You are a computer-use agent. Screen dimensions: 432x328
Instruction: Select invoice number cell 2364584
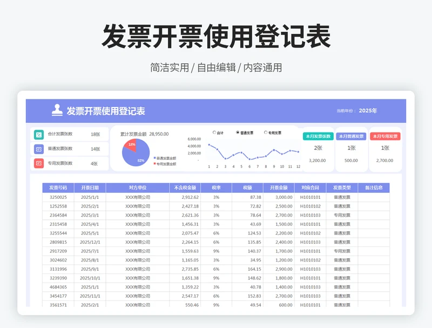point(58,215)
